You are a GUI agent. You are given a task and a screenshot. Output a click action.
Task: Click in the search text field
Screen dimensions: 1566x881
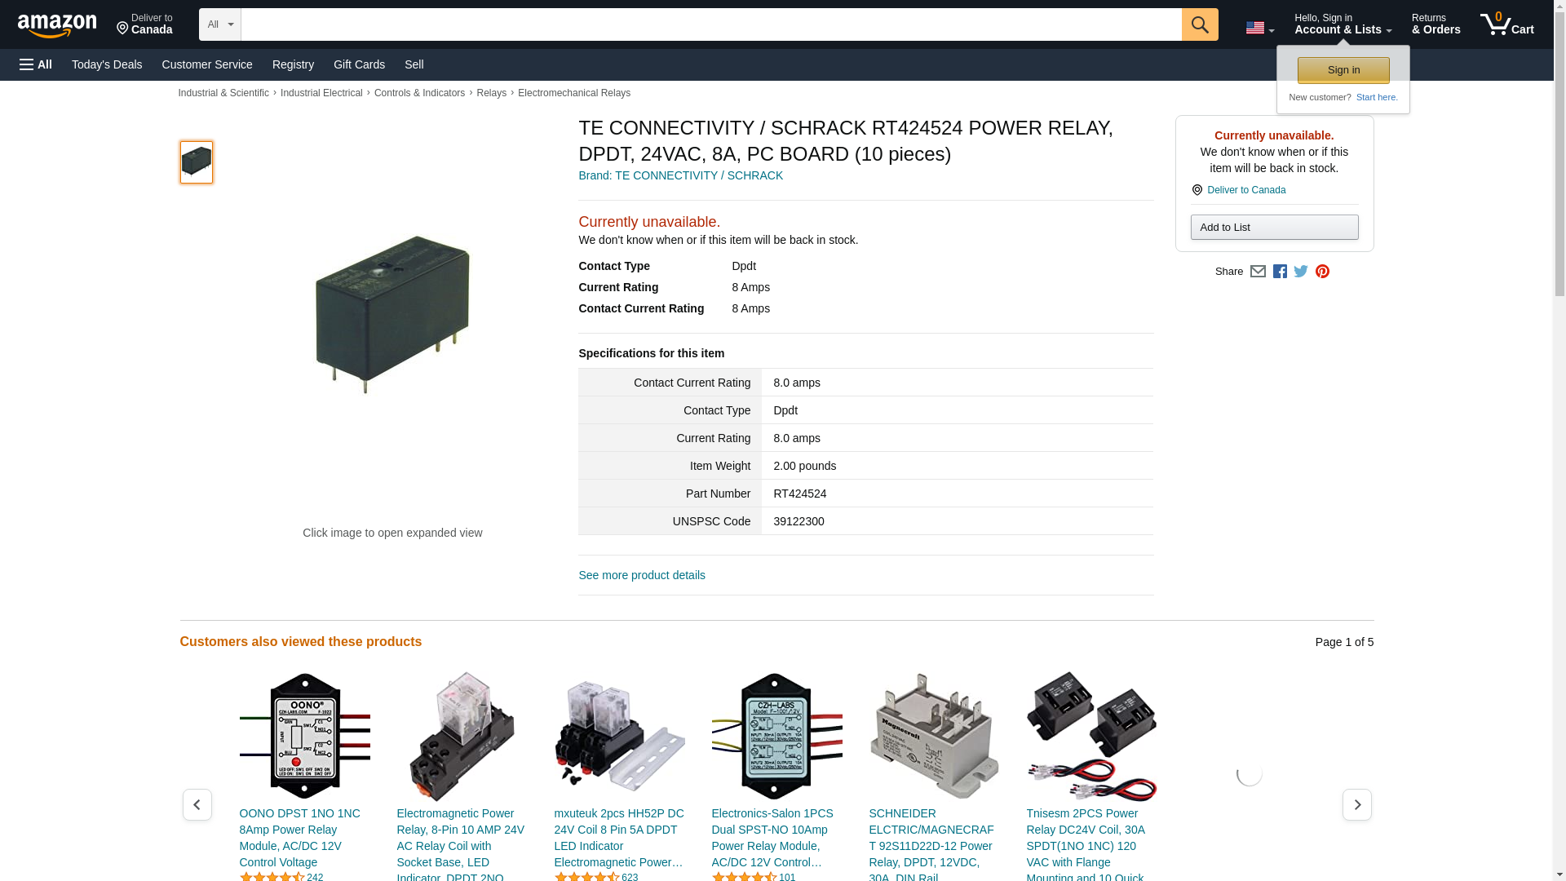click(x=710, y=24)
